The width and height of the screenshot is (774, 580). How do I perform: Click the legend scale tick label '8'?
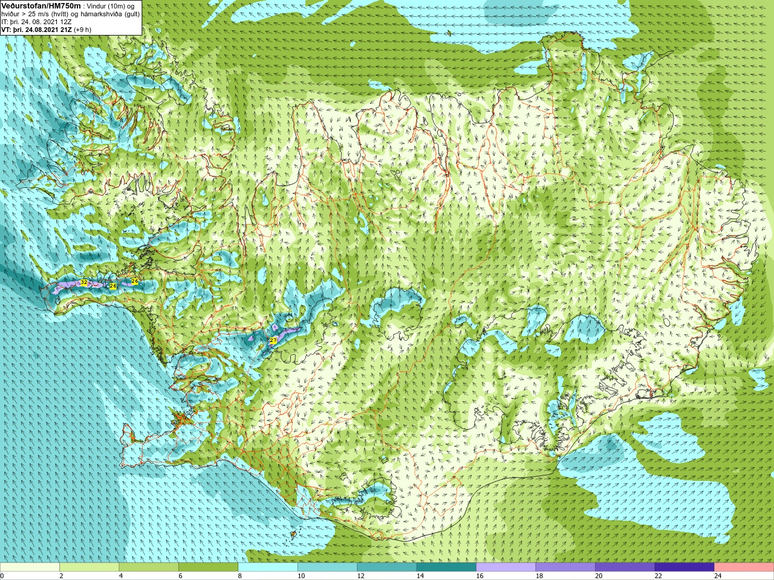click(x=240, y=576)
